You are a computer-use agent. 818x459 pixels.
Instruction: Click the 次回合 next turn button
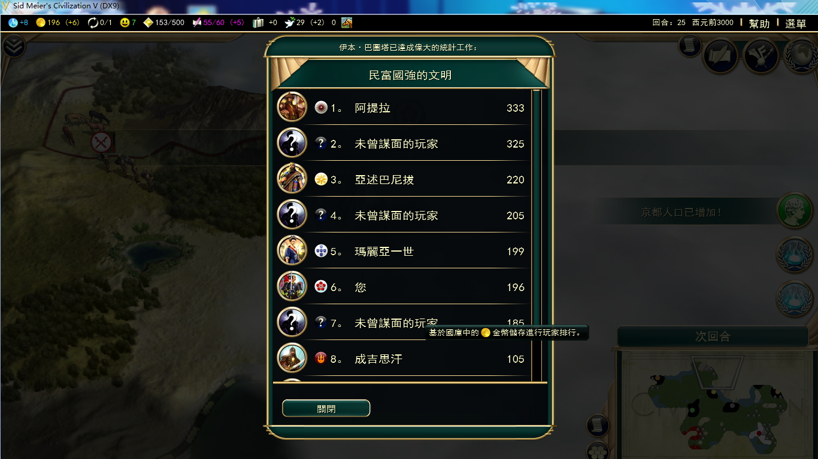click(713, 336)
